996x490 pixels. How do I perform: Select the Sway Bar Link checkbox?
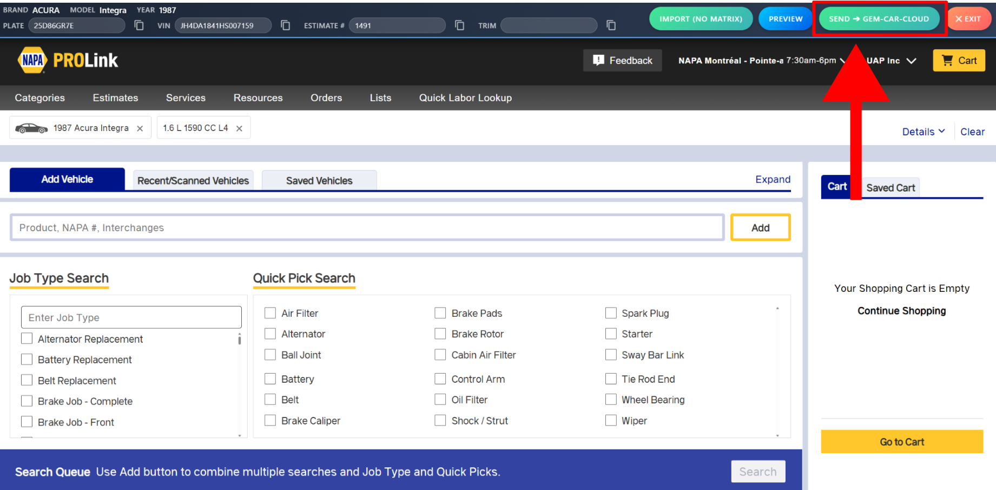pos(611,355)
